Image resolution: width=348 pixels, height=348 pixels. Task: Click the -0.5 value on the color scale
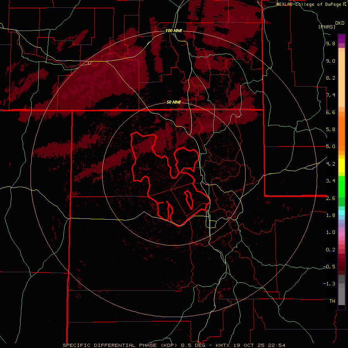click(x=329, y=267)
